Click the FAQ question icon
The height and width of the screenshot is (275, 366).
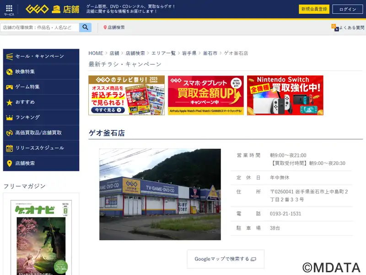(x=335, y=27)
